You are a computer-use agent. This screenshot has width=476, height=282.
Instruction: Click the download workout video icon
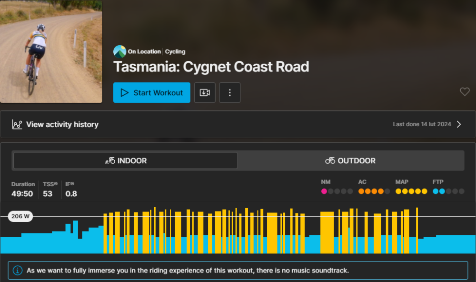point(205,93)
